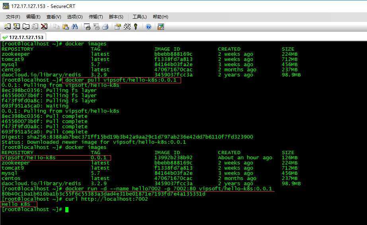Screen dimensions: 367x225
Task: Open the 编辑(E) menu
Action: [x=33, y=17]
